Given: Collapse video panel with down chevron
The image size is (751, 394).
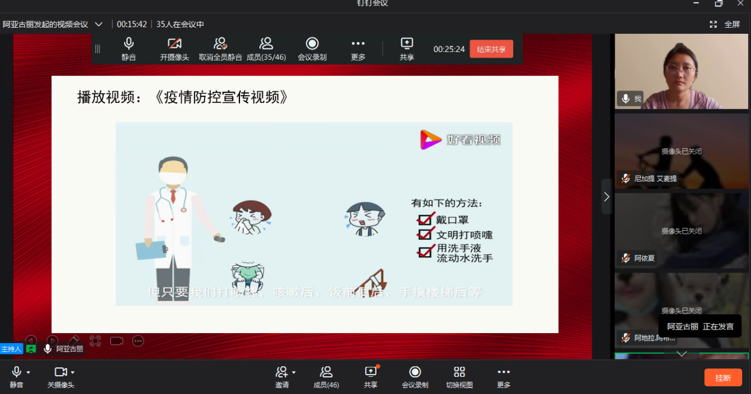Looking at the screenshot, I should (x=681, y=354).
